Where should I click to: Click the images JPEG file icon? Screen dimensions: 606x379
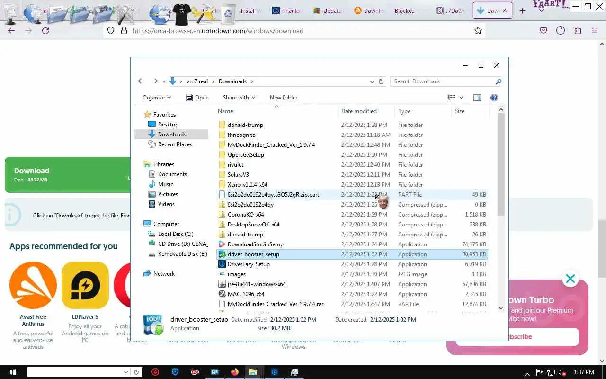[x=222, y=274]
